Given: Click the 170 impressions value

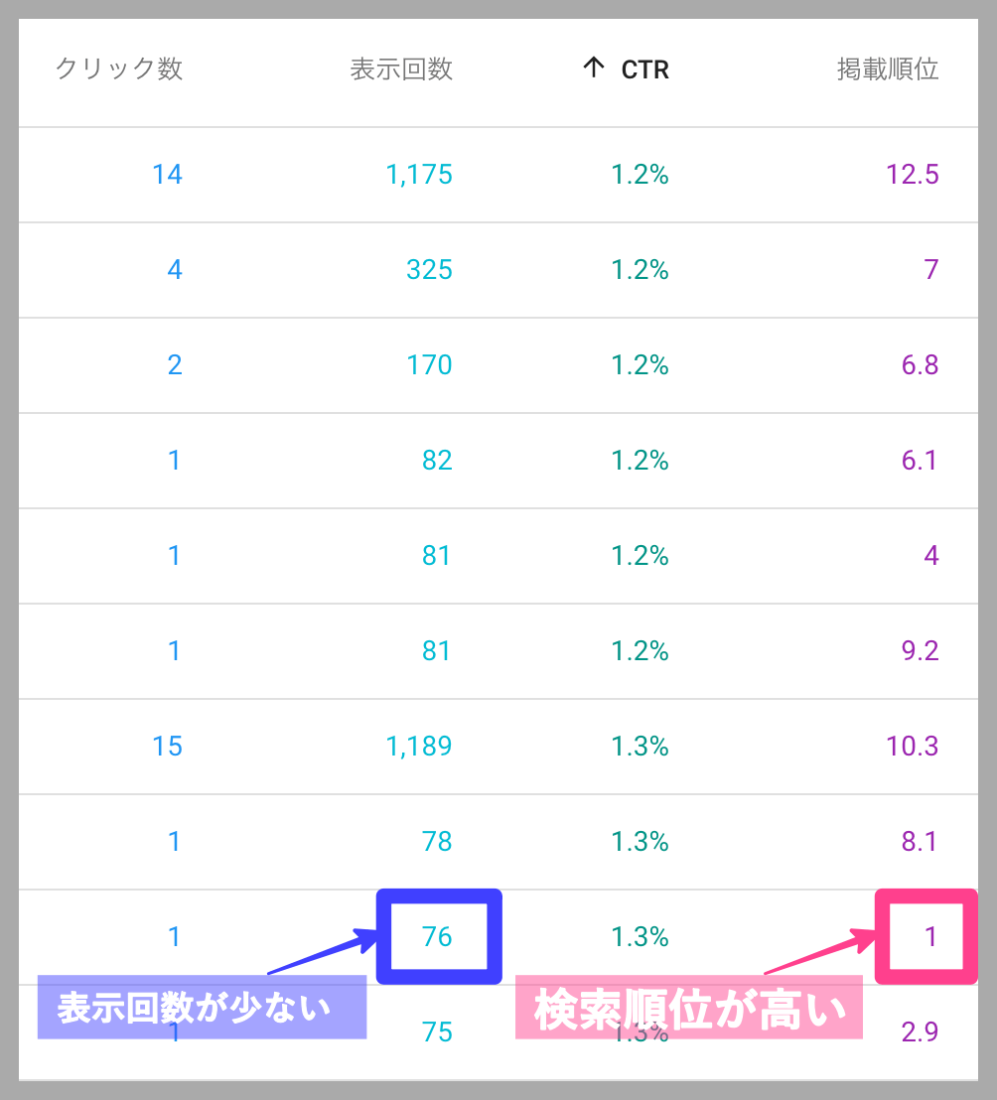Looking at the screenshot, I should coord(429,364).
